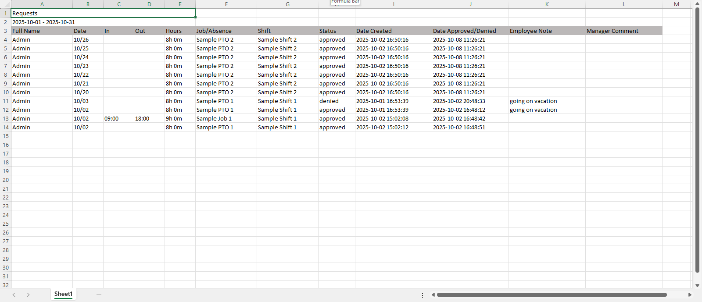Viewport: 702px width, 302px height.
Task: Select row 11 by its row header
Action: [6, 101]
